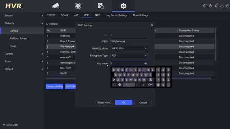This screenshot has height=129, width=230.
Task: Click the Cancel button
Action: click(143, 102)
